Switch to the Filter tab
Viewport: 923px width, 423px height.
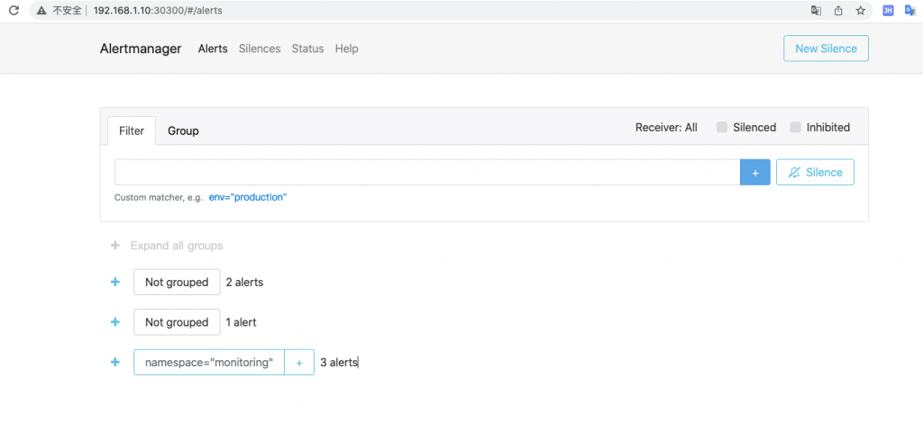click(x=132, y=130)
